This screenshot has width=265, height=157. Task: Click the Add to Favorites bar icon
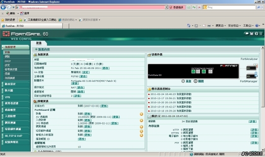[20, 20]
